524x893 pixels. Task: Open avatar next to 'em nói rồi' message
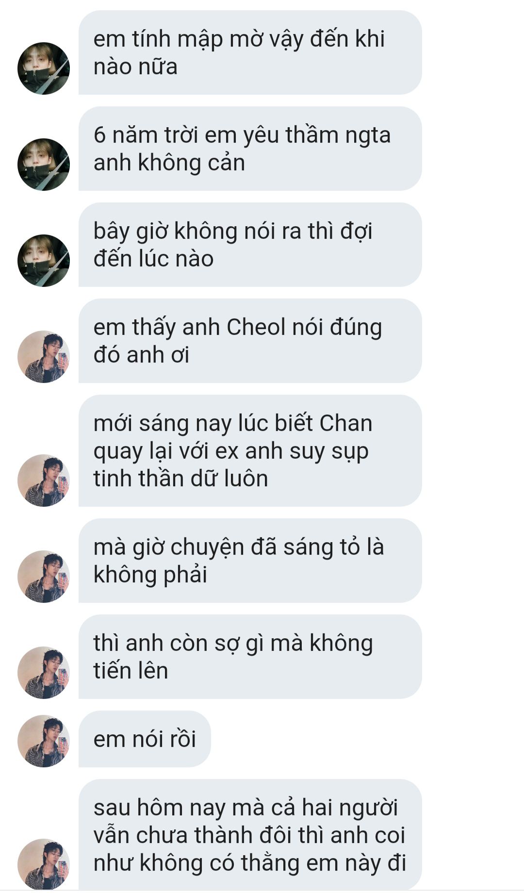[44, 741]
